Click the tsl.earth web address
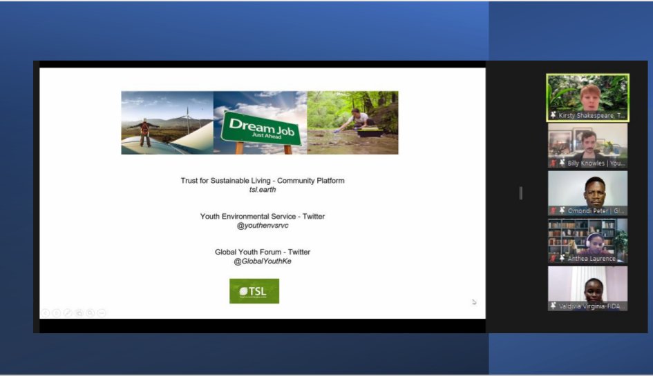This screenshot has height=376, width=653. coord(263,190)
